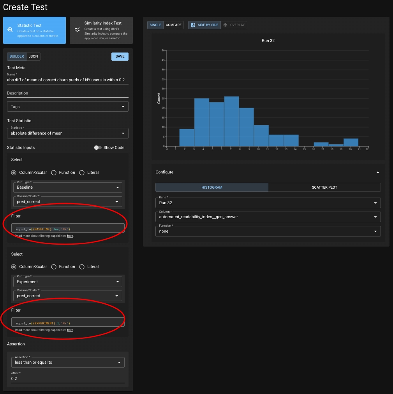Viewport: 393px width, 394px height.
Task: Switch to the Scatter Plot tab
Action: (x=324, y=187)
